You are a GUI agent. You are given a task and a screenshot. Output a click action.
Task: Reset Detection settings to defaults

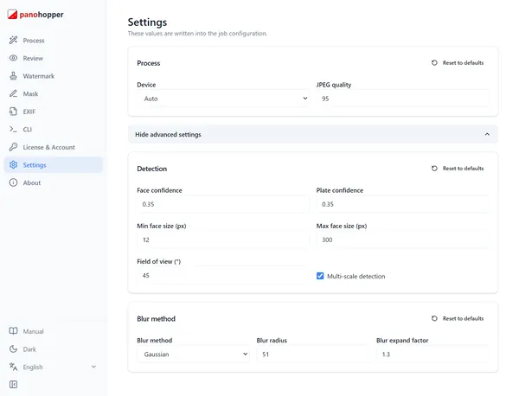(458, 169)
